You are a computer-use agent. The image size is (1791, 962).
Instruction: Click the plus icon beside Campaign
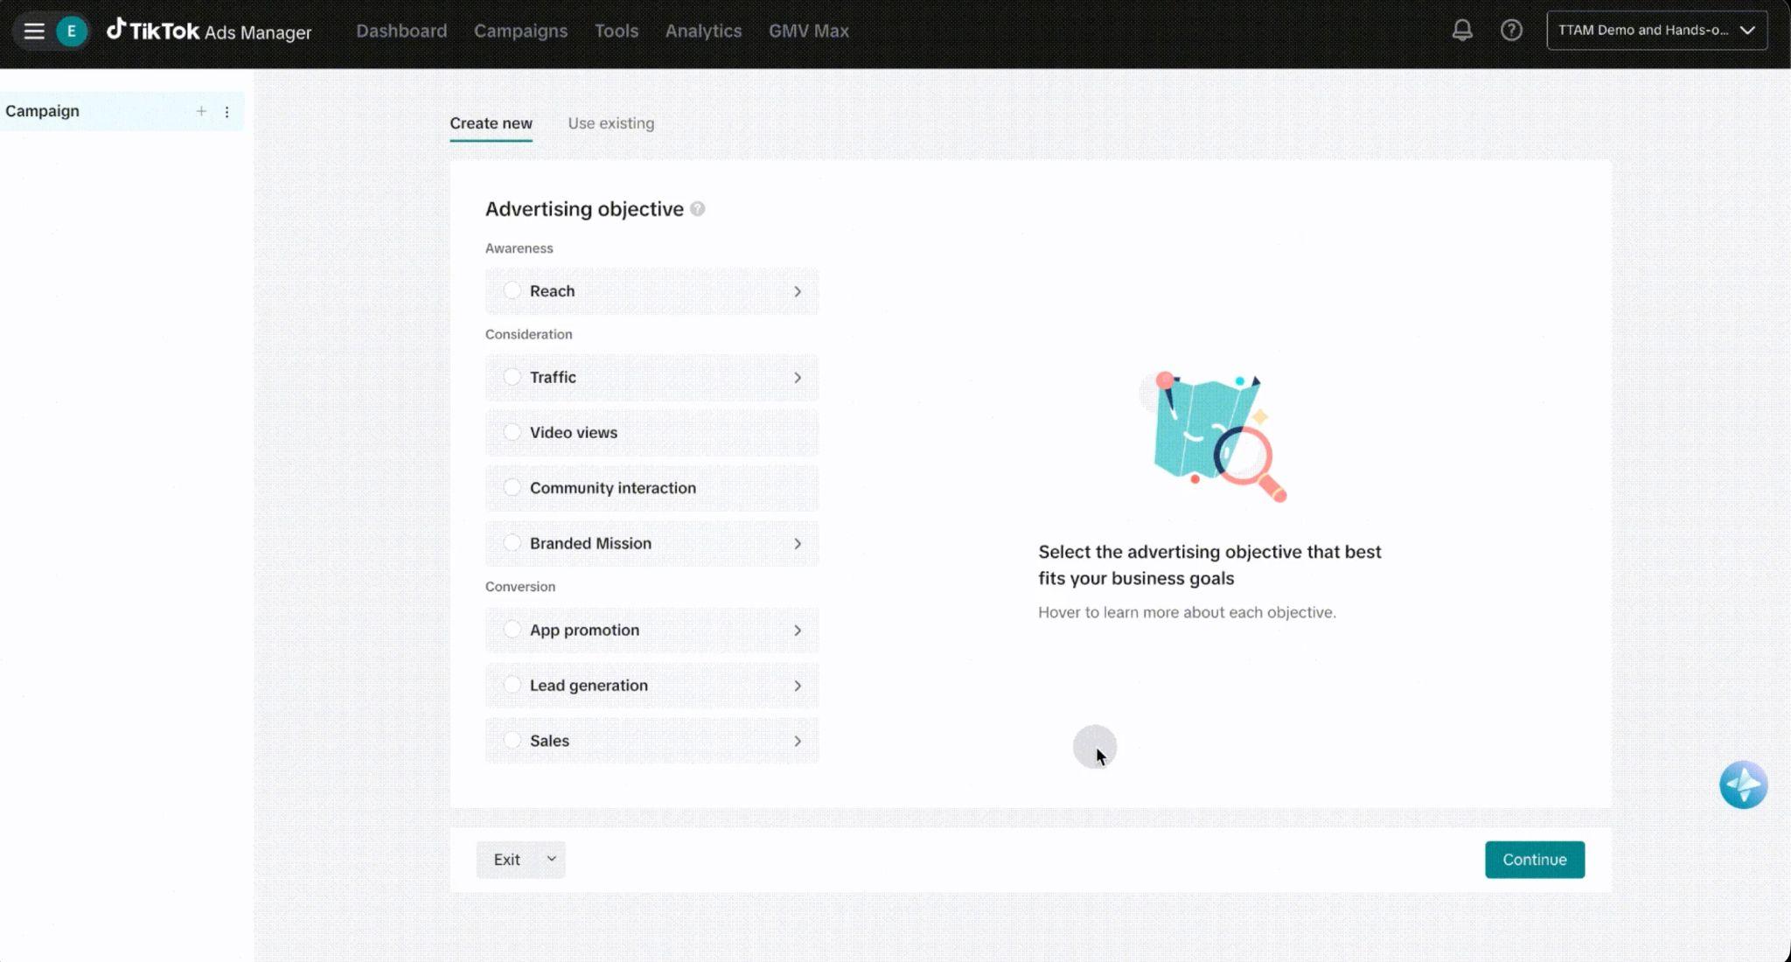click(x=201, y=111)
